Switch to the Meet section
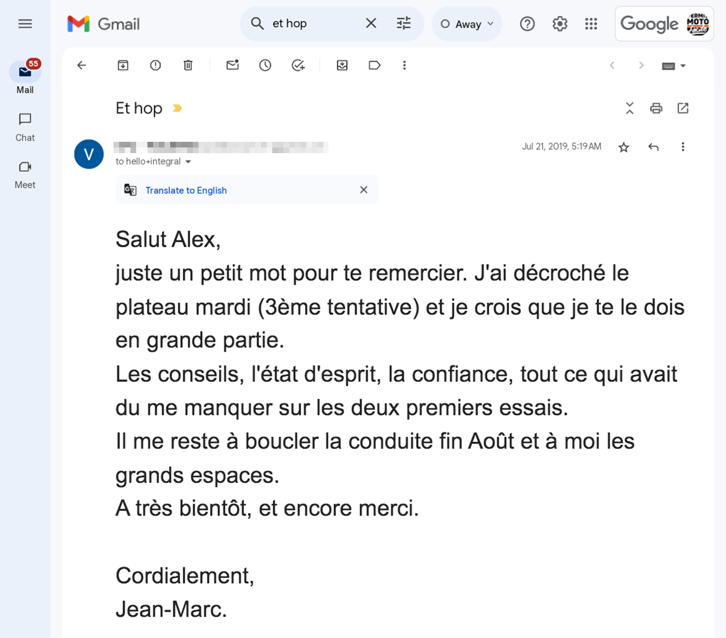 (25, 175)
